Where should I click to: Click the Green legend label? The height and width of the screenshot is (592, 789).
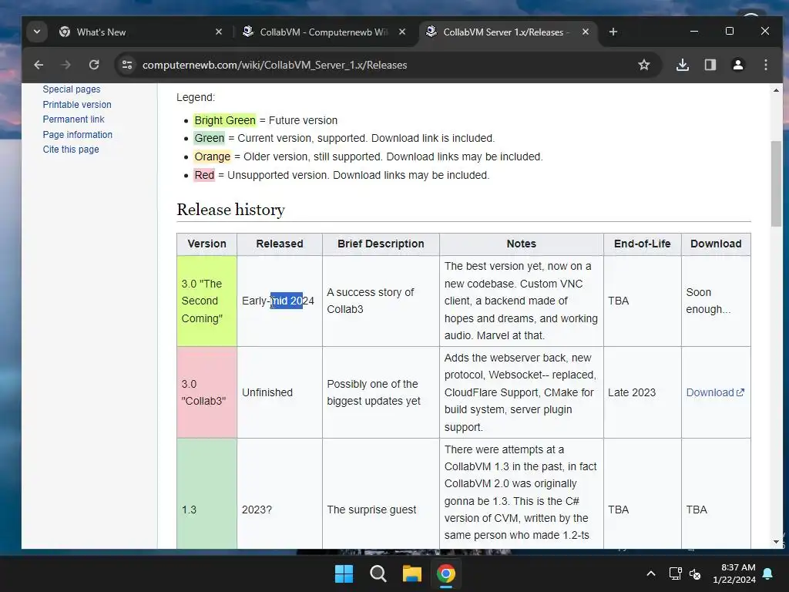(x=210, y=138)
